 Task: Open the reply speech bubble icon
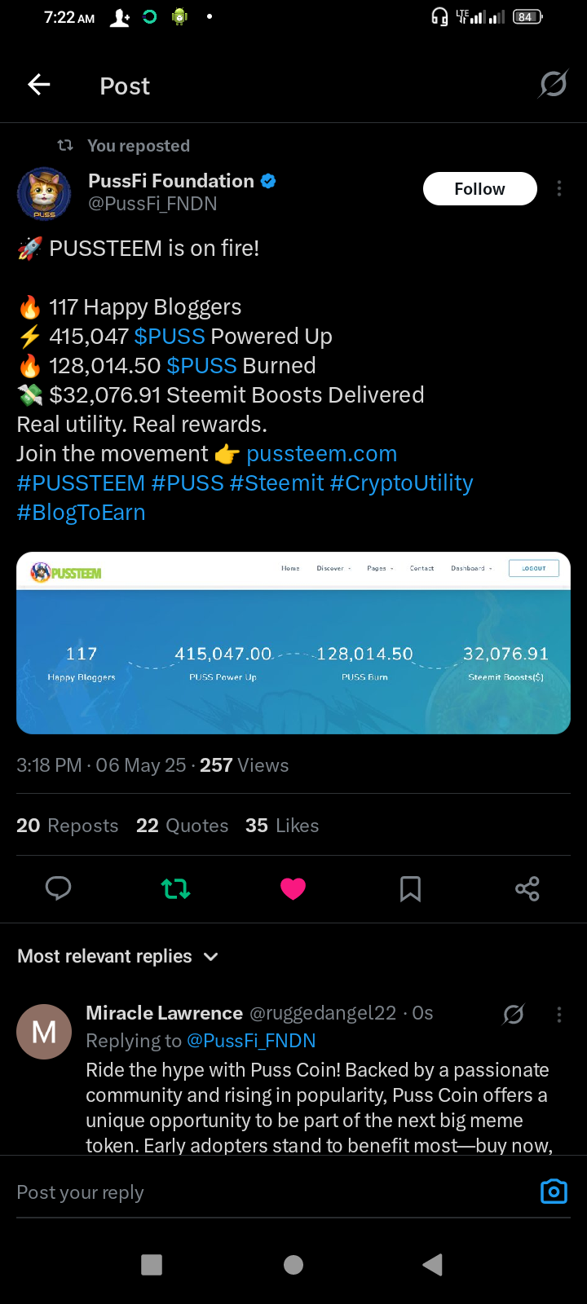[58, 888]
